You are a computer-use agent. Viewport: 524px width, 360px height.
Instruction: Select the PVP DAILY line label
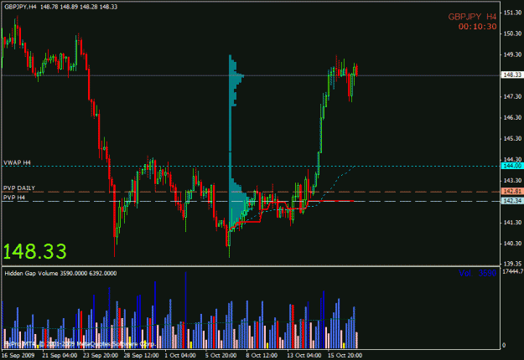(x=19, y=188)
